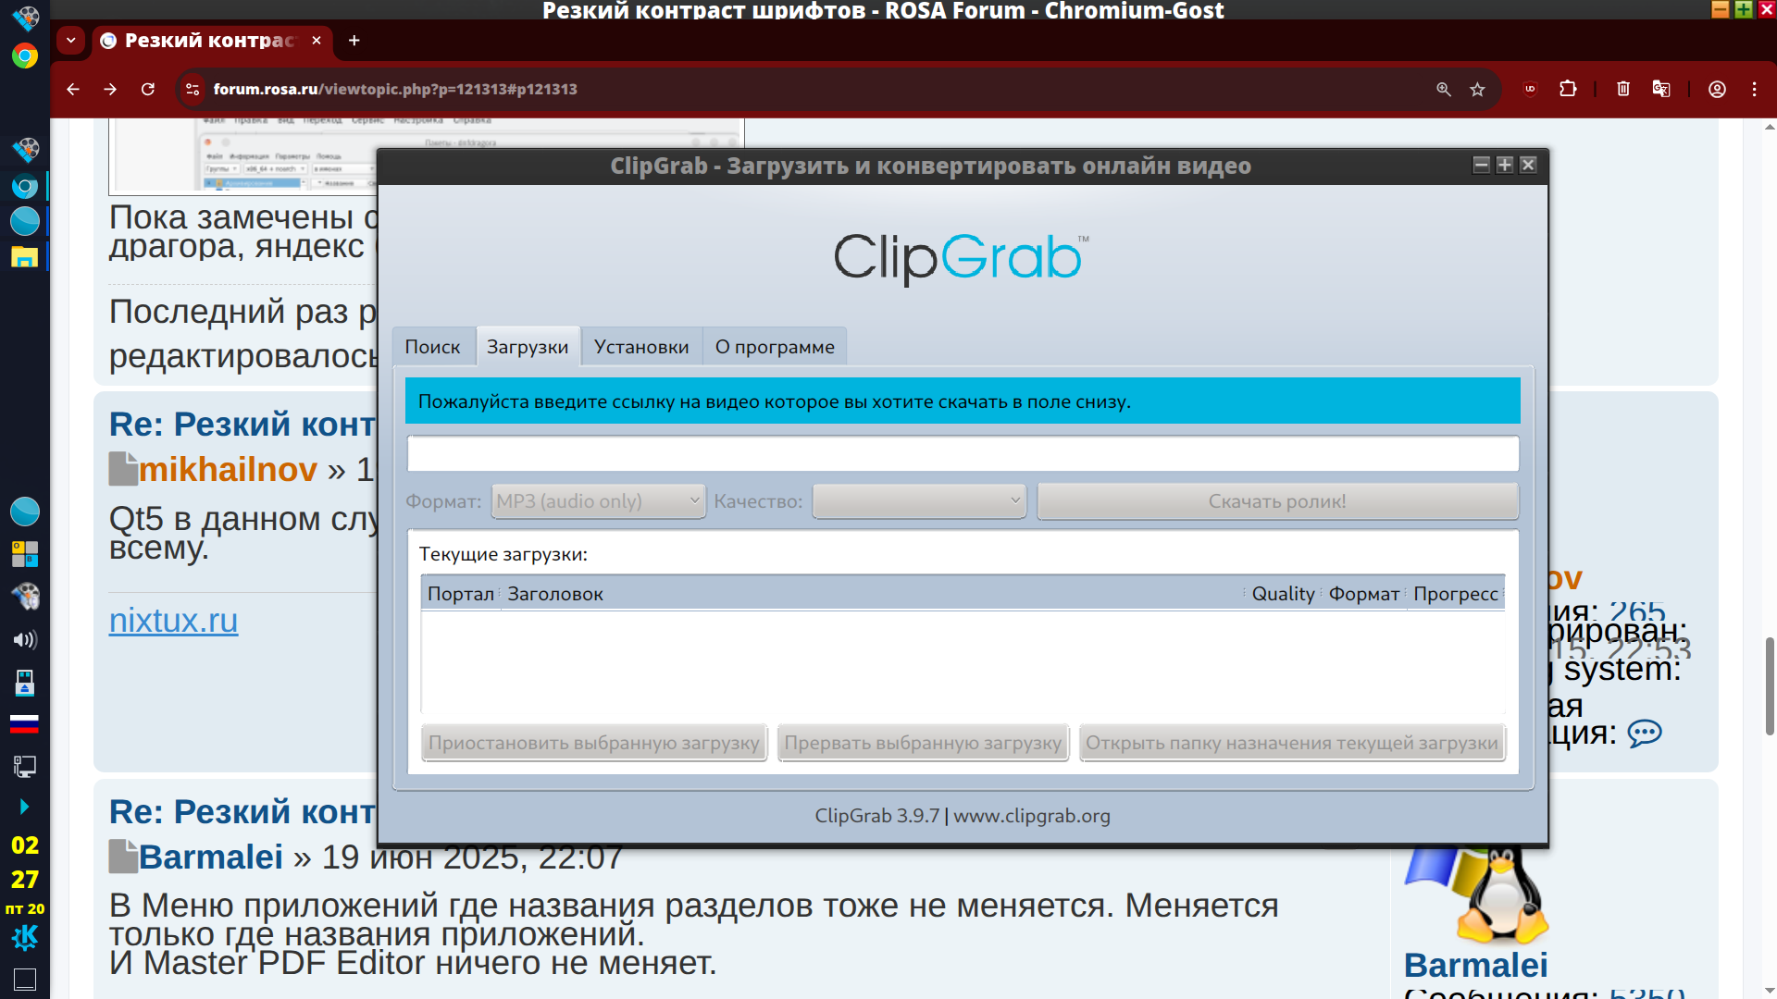The image size is (1777, 999).
Task: Open the browser profile avatar
Action: pyautogui.click(x=1717, y=89)
